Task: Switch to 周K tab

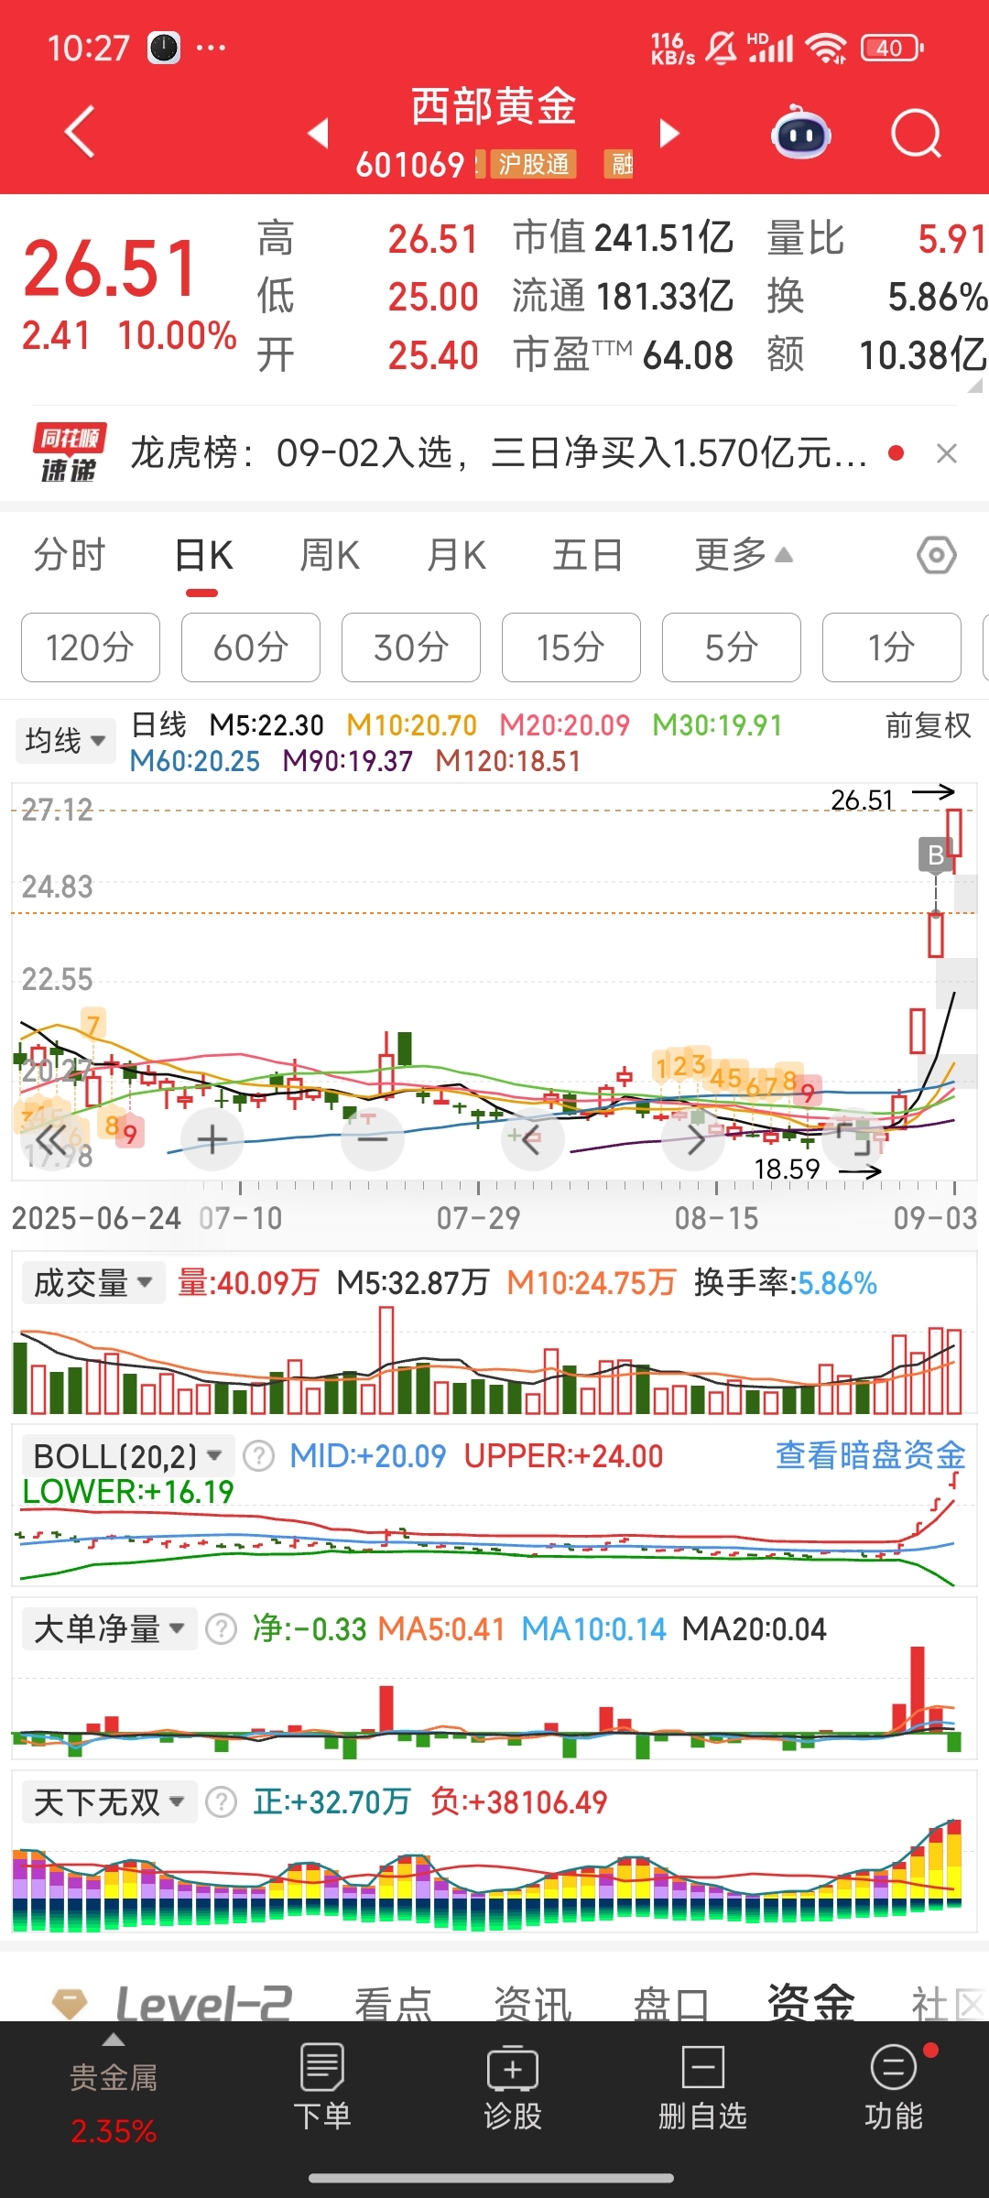Action: pyautogui.click(x=330, y=555)
